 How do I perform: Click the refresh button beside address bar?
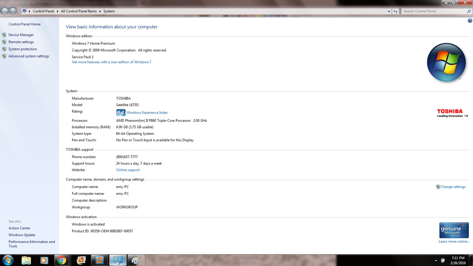[396, 11]
